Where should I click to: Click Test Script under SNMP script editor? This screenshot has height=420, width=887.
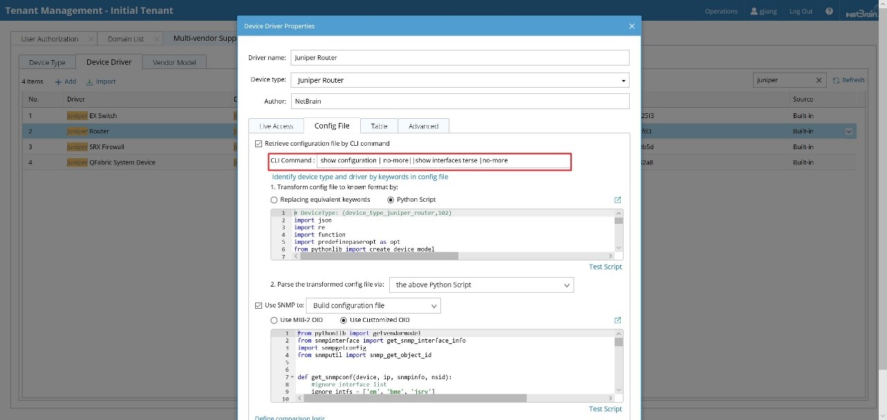tap(605, 409)
